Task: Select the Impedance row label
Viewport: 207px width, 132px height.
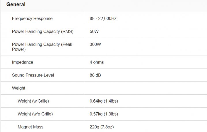Action: (x=22, y=62)
